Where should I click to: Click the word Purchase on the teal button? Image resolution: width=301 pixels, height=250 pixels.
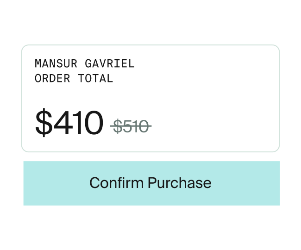point(180,183)
